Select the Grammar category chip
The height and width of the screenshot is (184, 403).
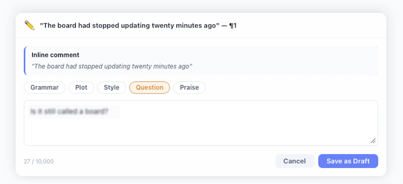coord(45,87)
